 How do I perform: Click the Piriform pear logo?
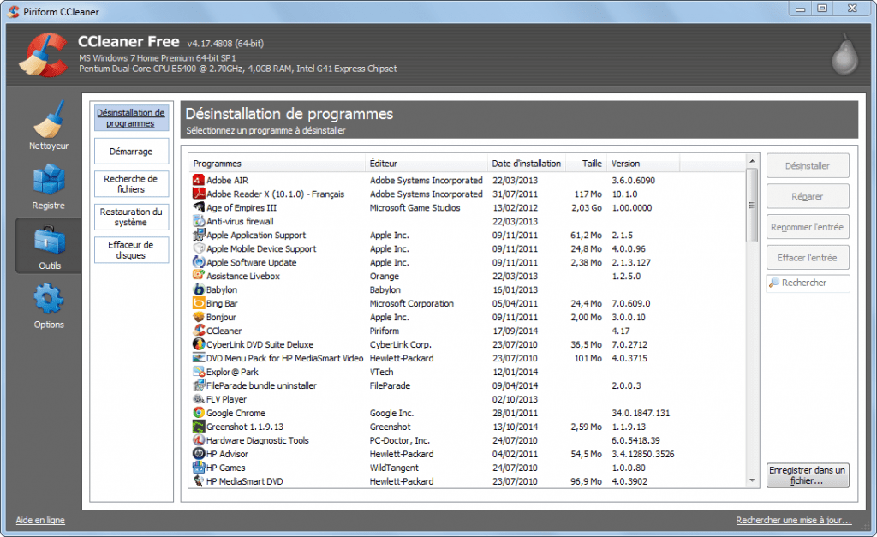(x=843, y=55)
